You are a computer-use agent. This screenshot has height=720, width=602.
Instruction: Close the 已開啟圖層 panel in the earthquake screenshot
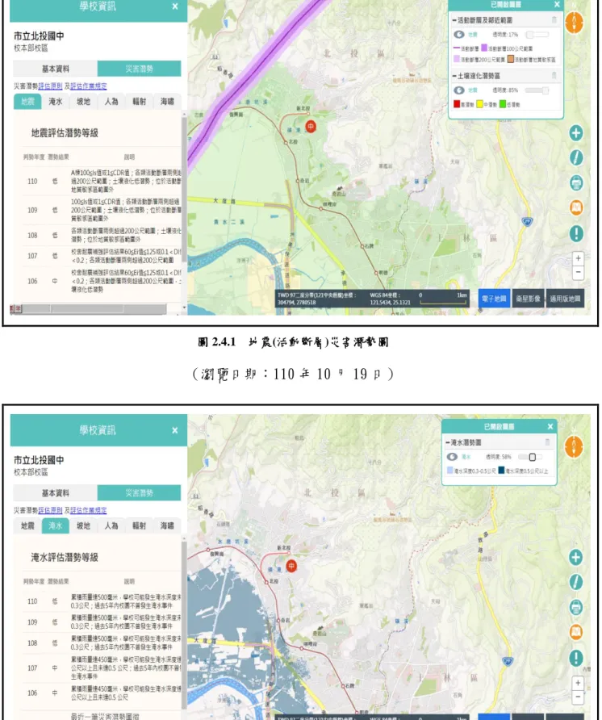point(557,5)
